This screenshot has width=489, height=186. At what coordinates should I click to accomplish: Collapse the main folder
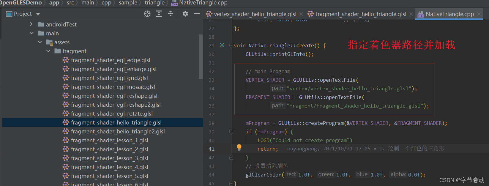click(31, 33)
